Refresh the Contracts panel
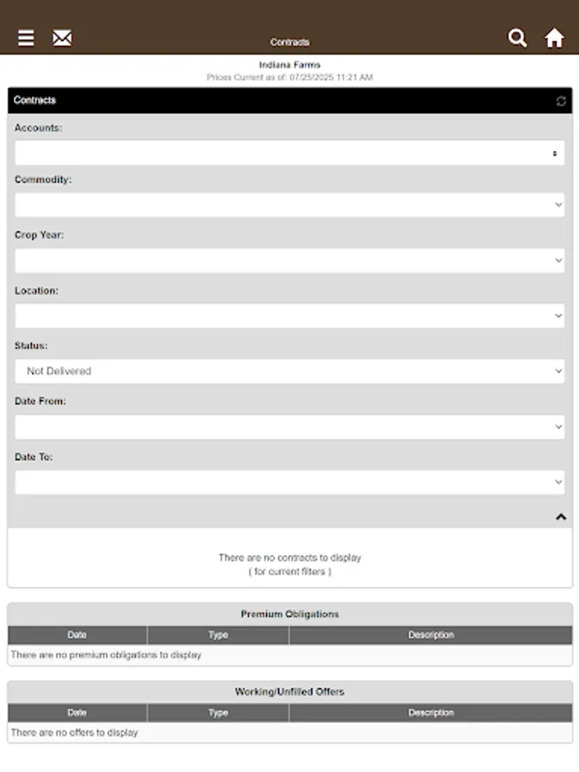579x772 pixels. (x=560, y=100)
